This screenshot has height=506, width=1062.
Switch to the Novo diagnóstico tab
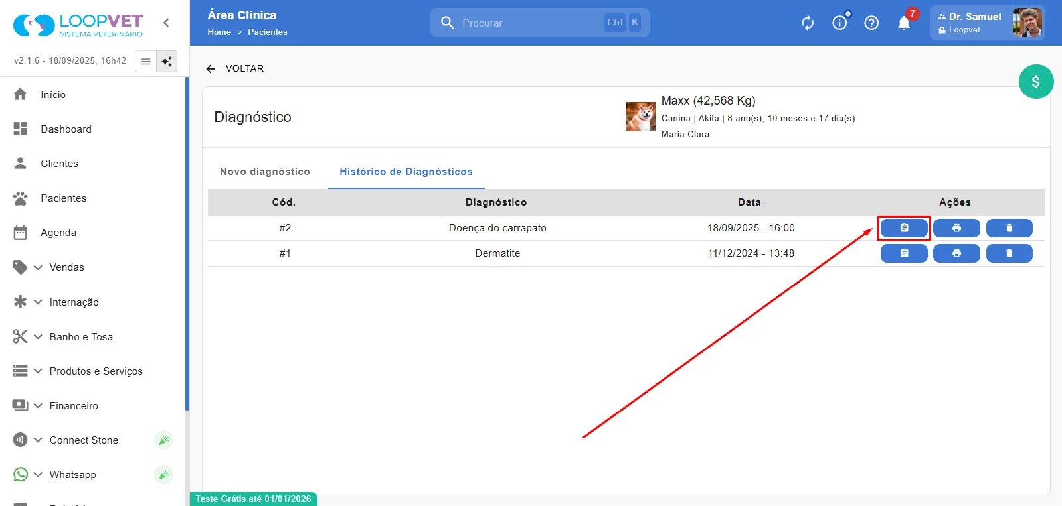pos(265,172)
